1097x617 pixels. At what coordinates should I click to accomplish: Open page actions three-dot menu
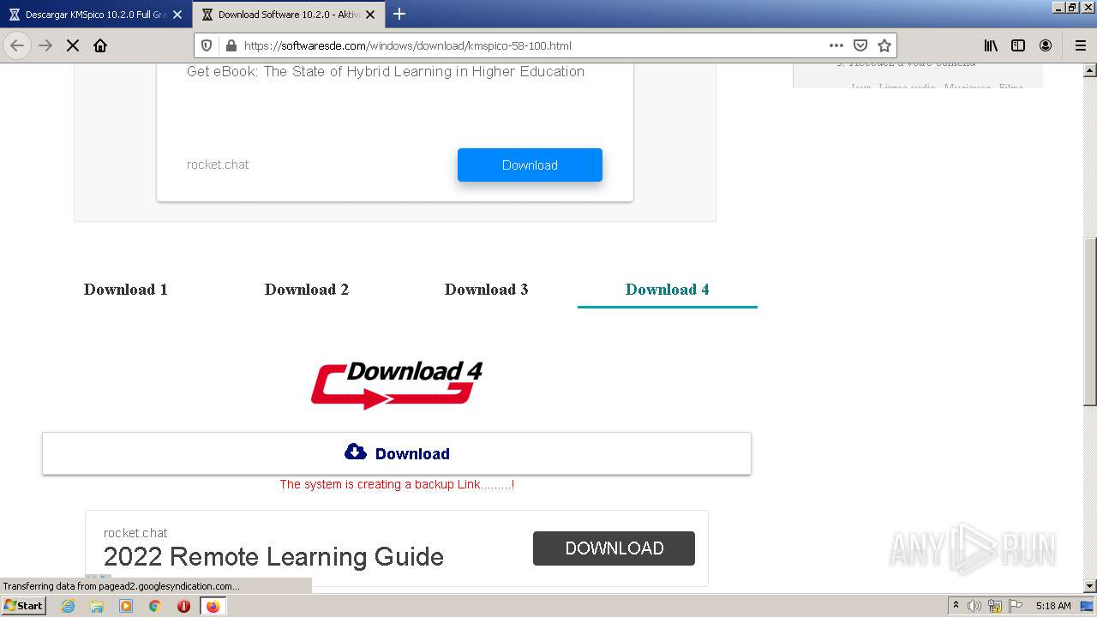pos(836,45)
